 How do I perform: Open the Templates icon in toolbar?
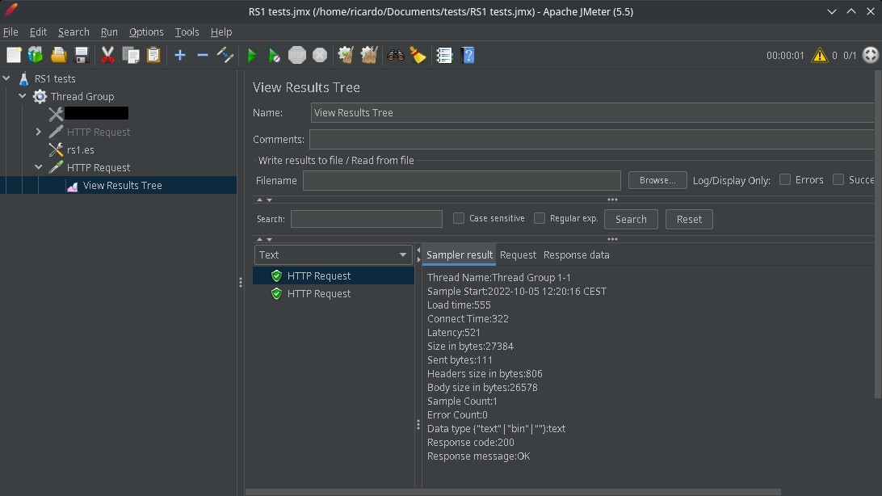pos(36,55)
